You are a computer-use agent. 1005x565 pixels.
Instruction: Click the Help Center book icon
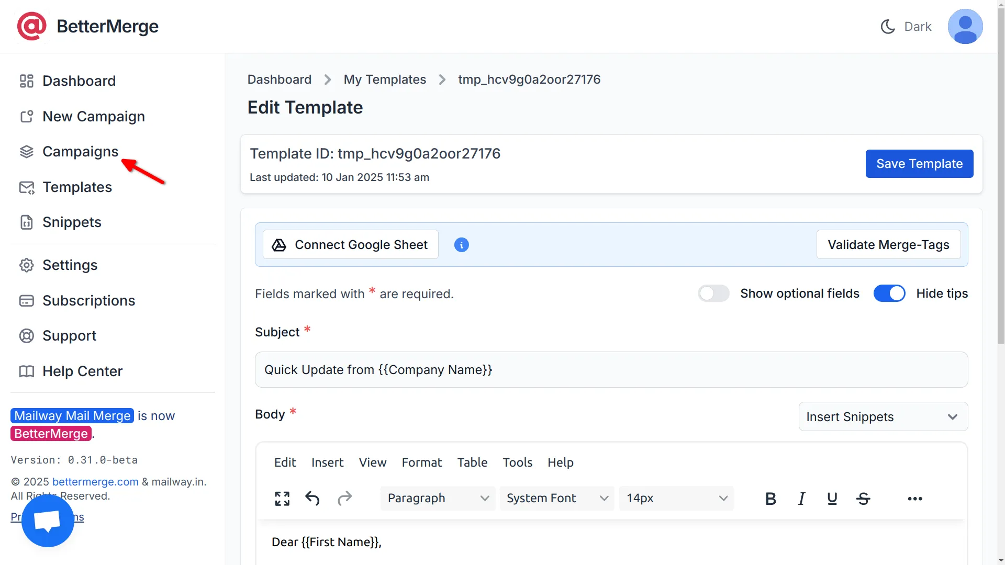26,371
